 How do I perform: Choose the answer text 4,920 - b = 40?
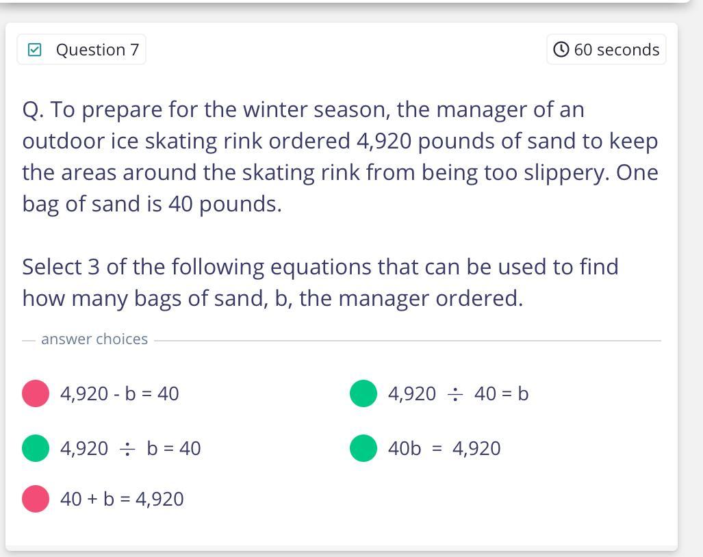(x=120, y=393)
